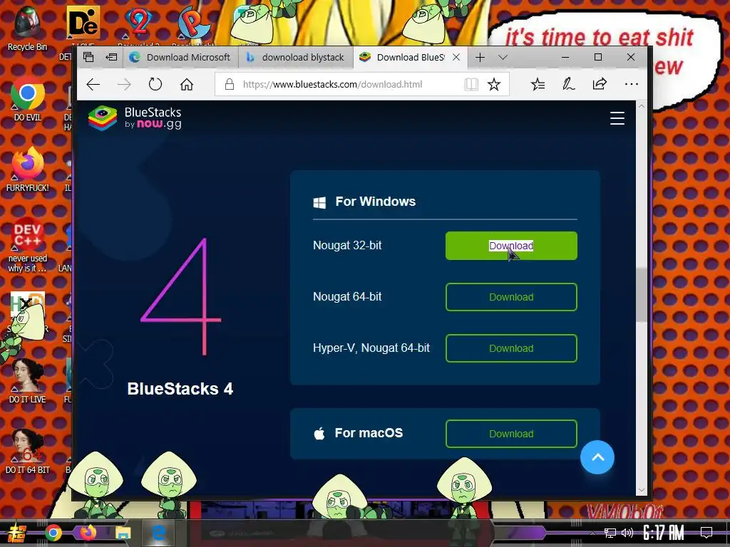Click the For macOS label
This screenshot has height=547, width=730.
[369, 433]
